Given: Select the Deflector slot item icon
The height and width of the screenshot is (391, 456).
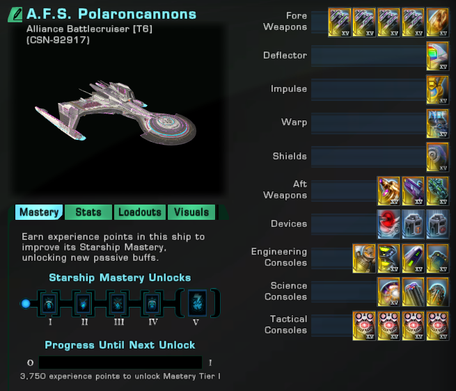Looking at the screenshot, I should click(437, 56).
